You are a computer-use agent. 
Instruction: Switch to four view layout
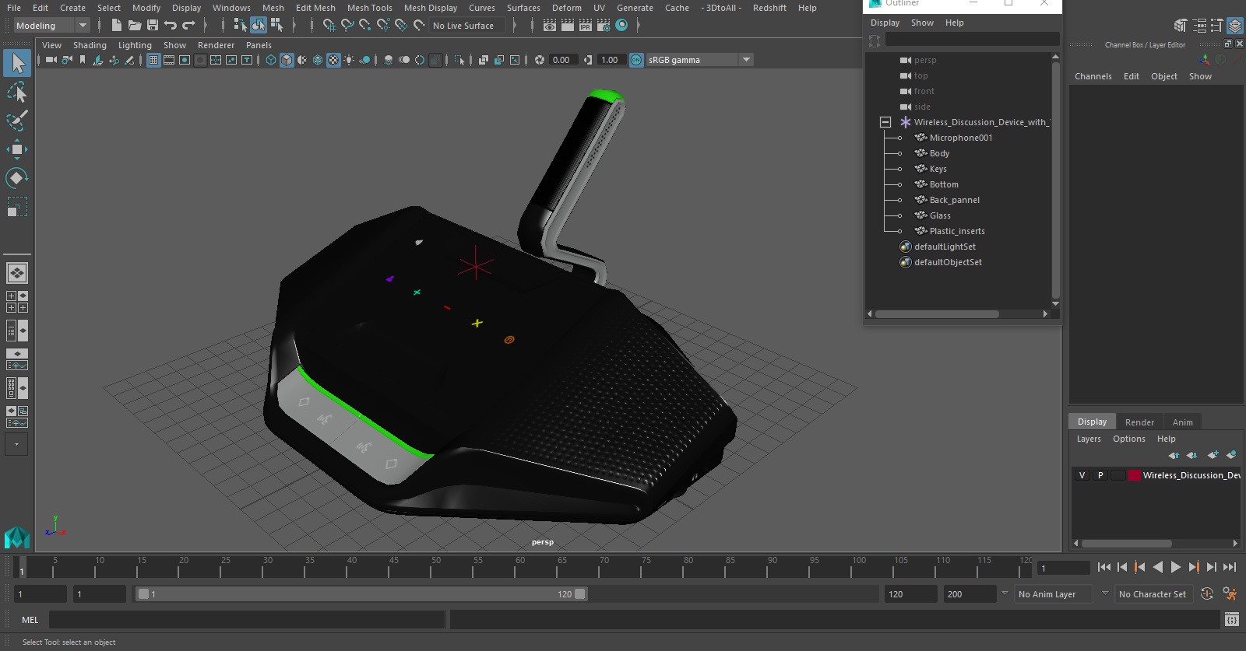[16, 302]
